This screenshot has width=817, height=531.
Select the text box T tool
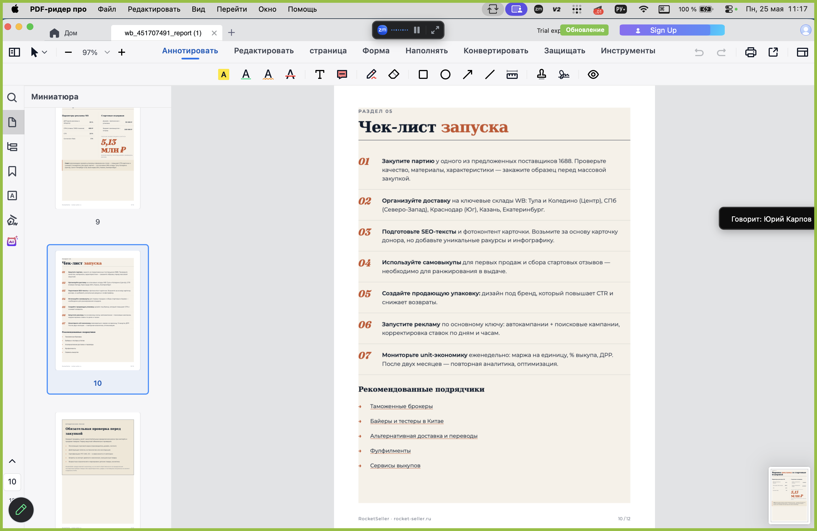coord(320,74)
